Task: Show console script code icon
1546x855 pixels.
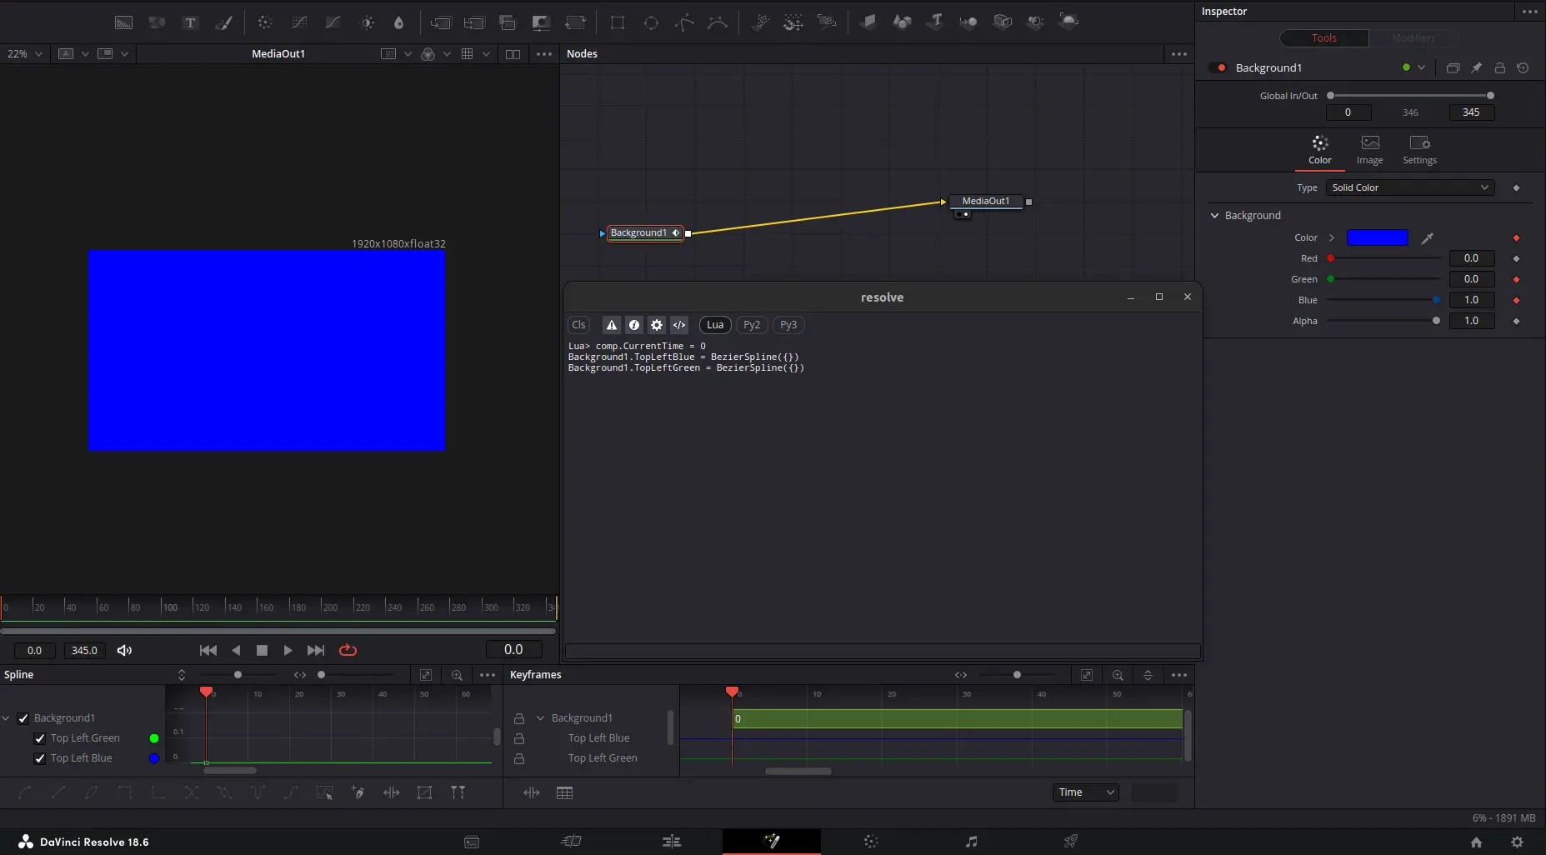Action: [679, 325]
